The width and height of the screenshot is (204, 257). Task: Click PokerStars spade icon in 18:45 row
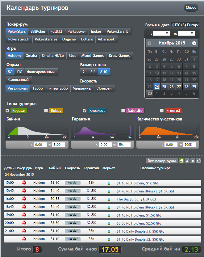click(24, 207)
